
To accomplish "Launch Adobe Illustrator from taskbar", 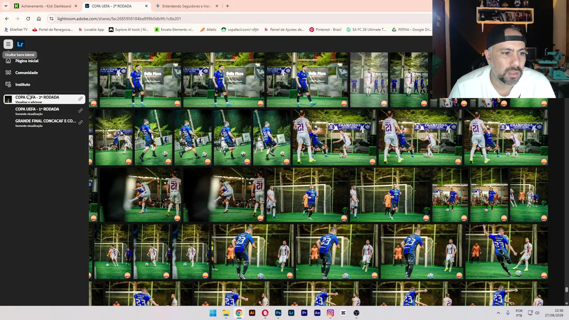I will click(x=252, y=313).
